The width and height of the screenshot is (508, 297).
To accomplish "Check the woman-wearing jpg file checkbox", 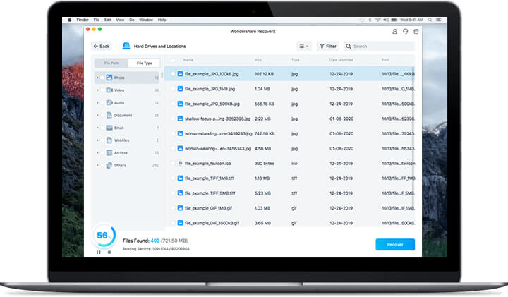I will click(173, 148).
